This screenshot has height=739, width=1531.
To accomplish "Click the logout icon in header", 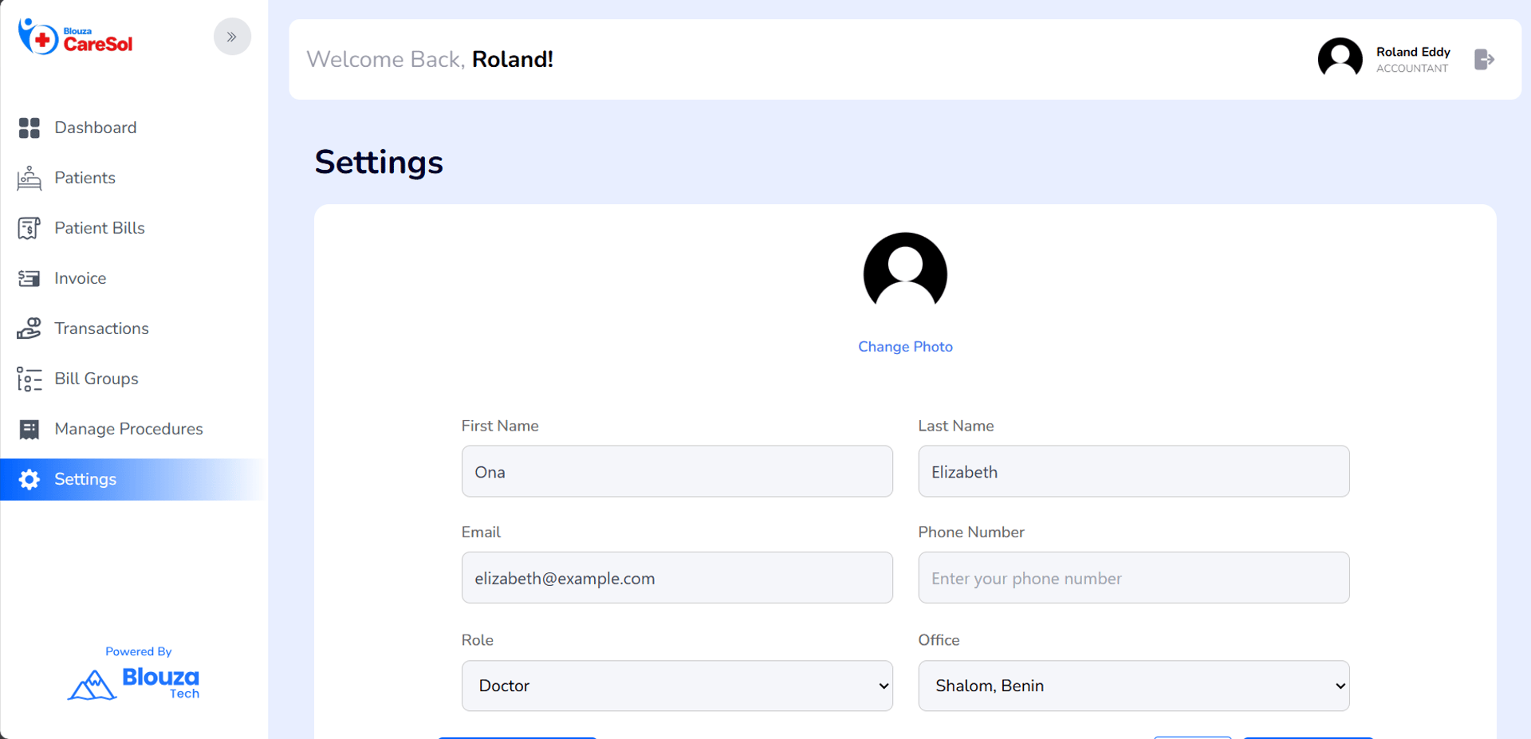I will 1484,60.
